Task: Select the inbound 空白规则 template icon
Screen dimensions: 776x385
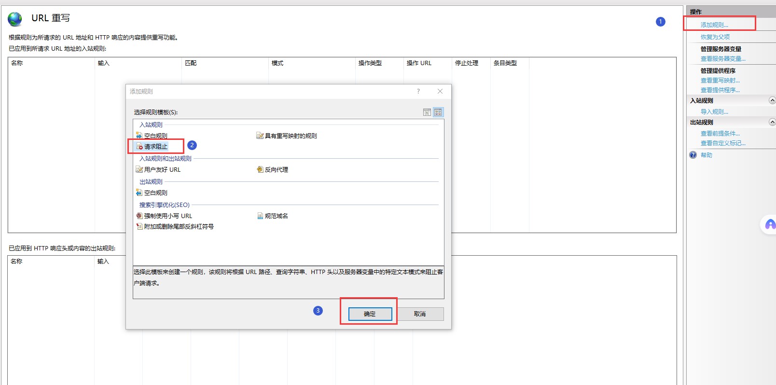Action: coord(139,136)
